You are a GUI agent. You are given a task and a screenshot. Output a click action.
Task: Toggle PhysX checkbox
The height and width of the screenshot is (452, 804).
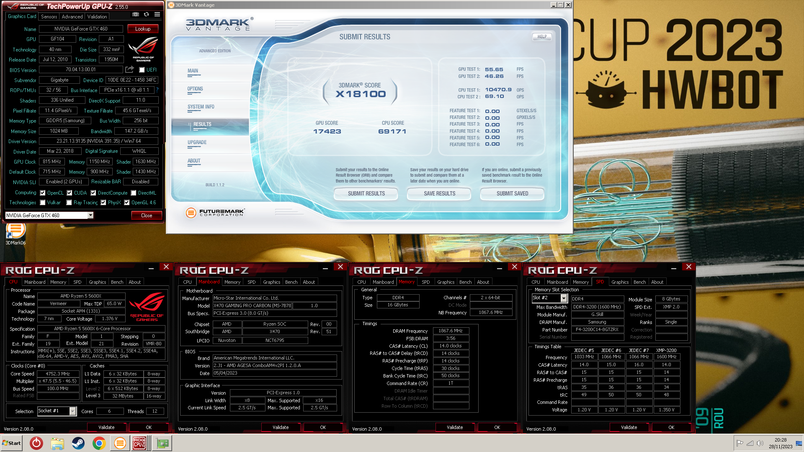[103, 203]
